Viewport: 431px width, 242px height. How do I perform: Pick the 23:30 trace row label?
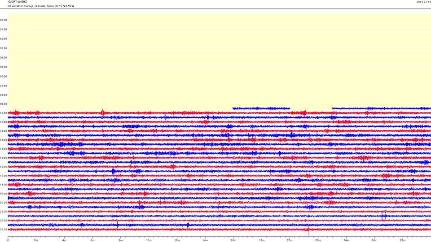point(4,229)
